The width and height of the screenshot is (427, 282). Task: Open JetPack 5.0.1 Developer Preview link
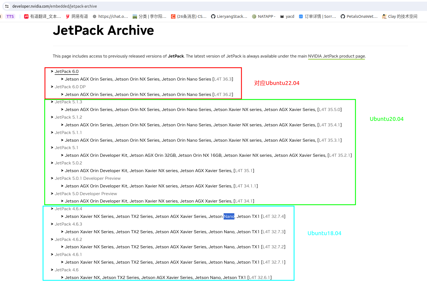88,178
